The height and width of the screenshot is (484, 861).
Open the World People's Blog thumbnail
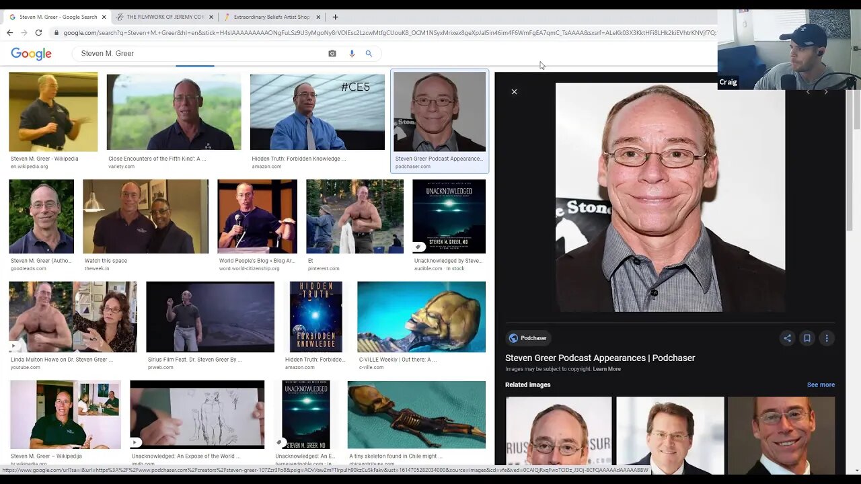257,216
